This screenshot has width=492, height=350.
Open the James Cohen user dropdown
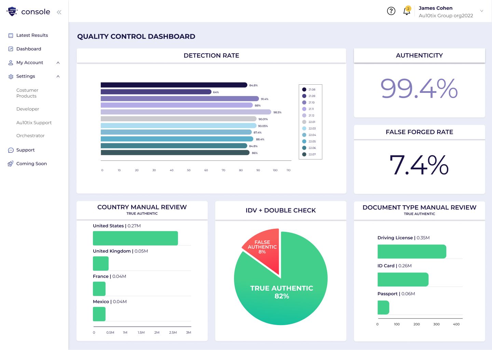(481, 11)
